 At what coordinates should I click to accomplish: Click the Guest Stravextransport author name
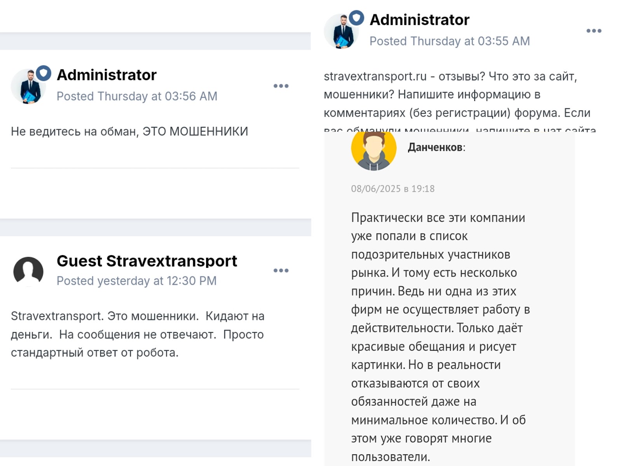click(147, 261)
